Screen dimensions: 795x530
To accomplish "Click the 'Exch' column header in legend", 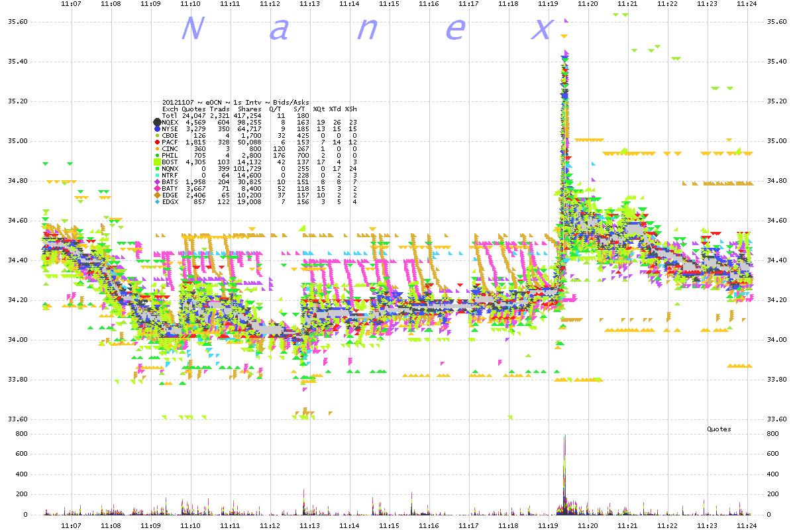I will coord(170,109).
